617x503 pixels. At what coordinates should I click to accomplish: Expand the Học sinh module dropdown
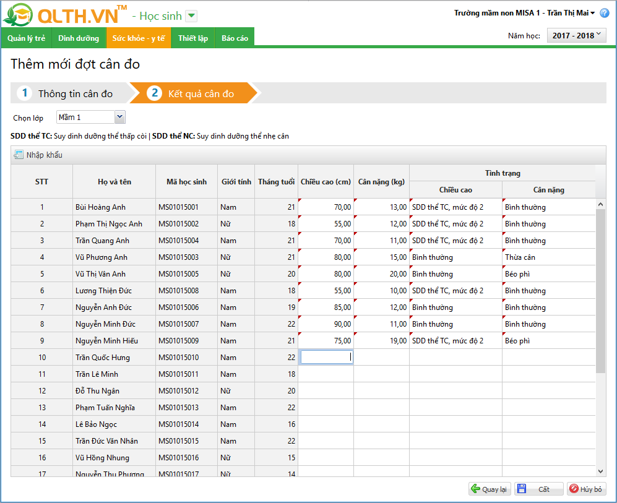pos(191,16)
